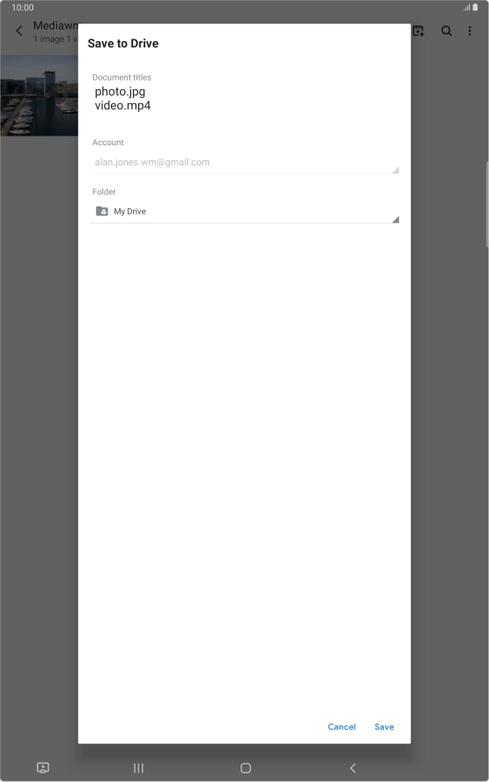Tap the back arrow in top bar
The height and width of the screenshot is (782, 489).
[x=19, y=31]
